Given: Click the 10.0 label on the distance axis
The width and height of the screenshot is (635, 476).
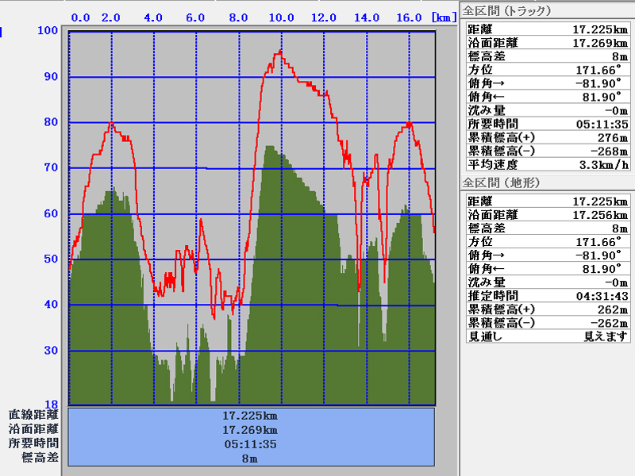Looking at the screenshot, I should [282, 17].
